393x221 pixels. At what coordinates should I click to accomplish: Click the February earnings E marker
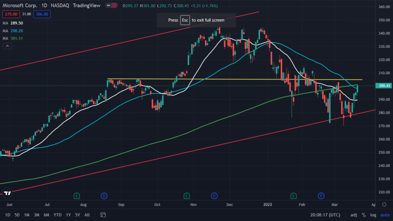(294, 196)
